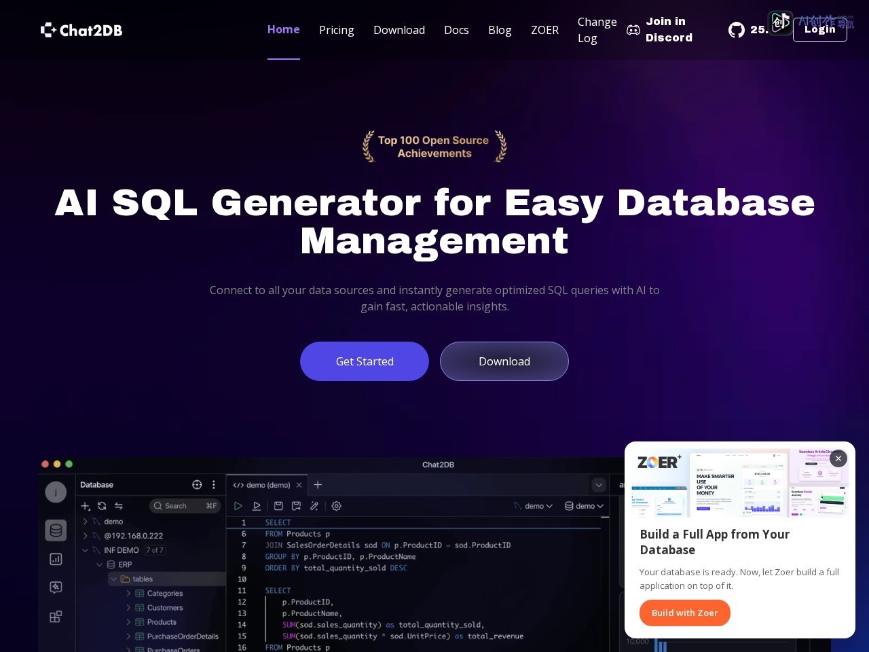869x652 pixels.
Task: Run the query with the green play icon
Action: [x=238, y=506]
